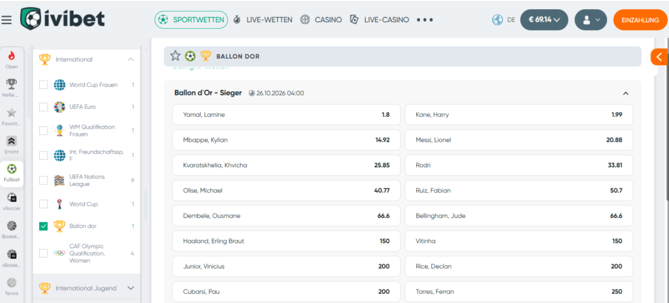Check the UEFA Euro checkbox
669x303 pixels.
coord(44,106)
